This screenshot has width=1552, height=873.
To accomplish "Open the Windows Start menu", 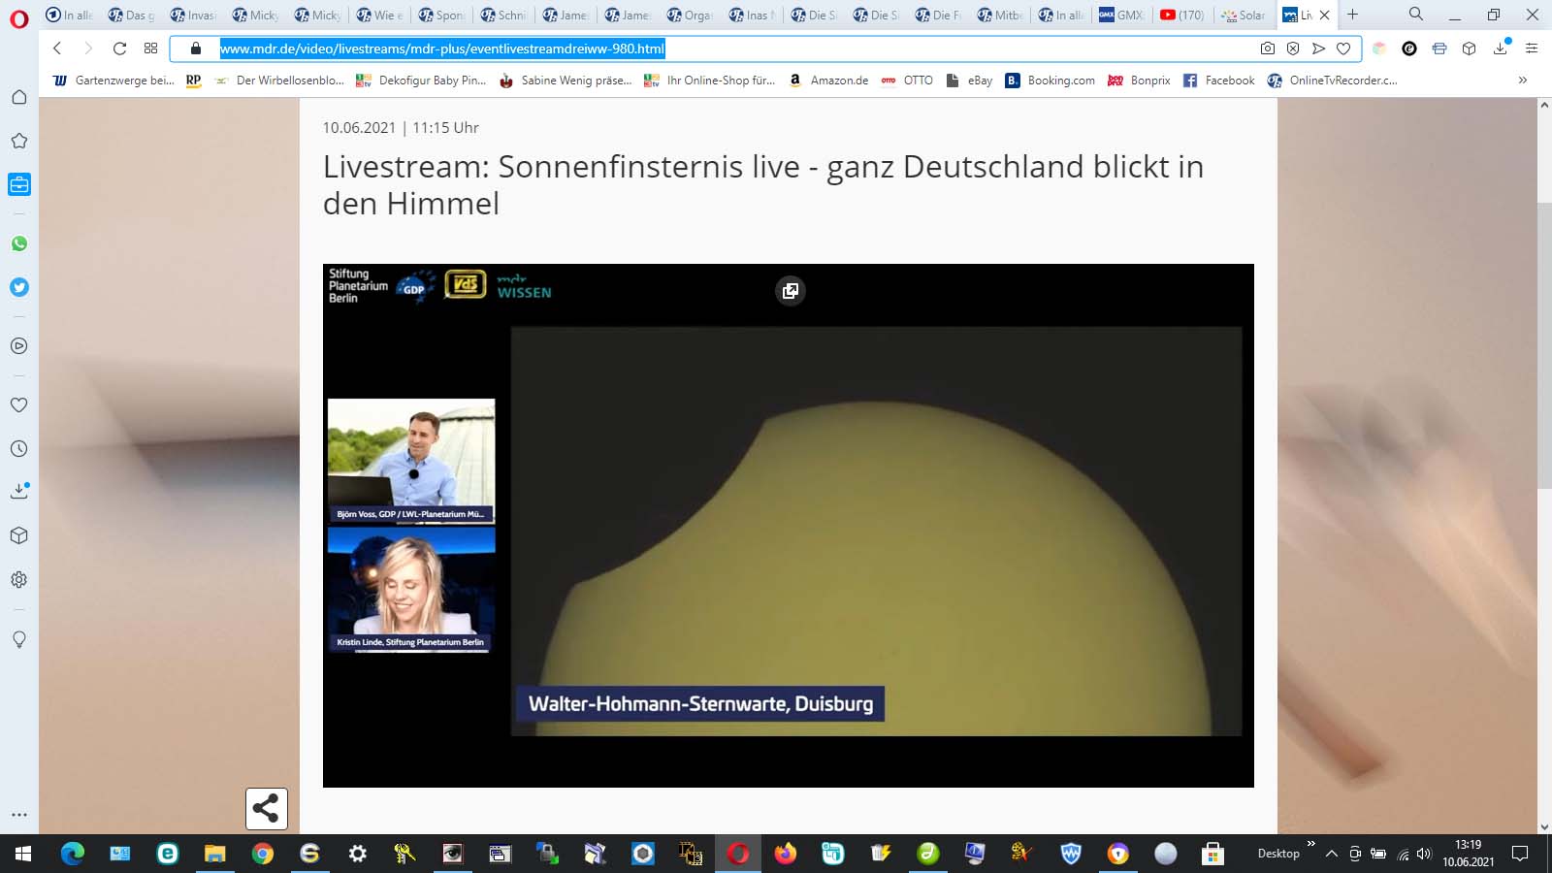I will [x=23, y=854].
